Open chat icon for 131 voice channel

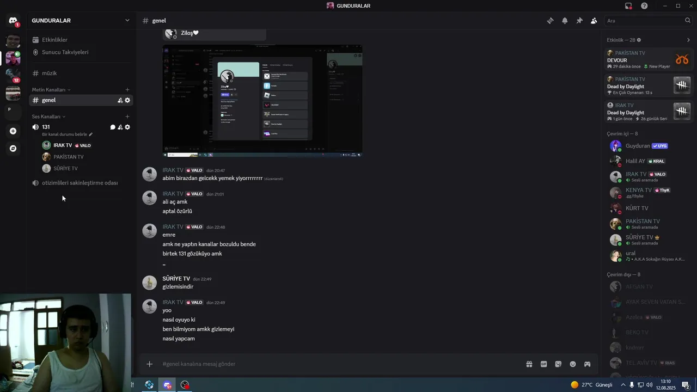113,127
